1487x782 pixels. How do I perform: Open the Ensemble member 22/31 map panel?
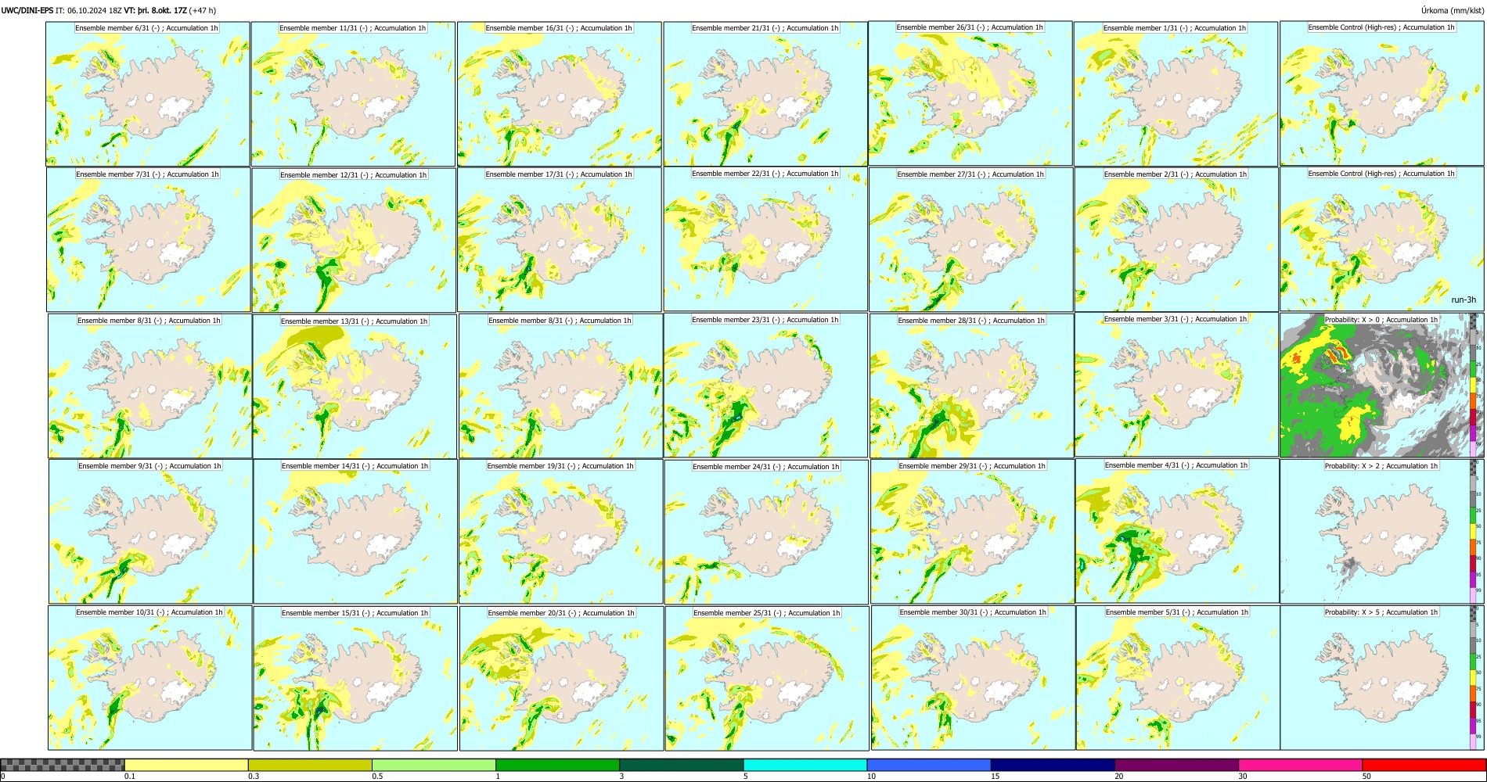(x=765, y=239)
